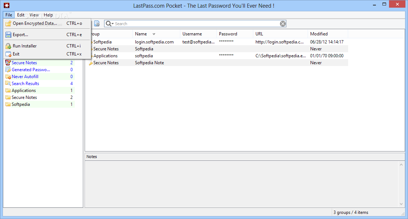Open the File menu
Viewport: 408px width, 219px height.
point(9,15)
